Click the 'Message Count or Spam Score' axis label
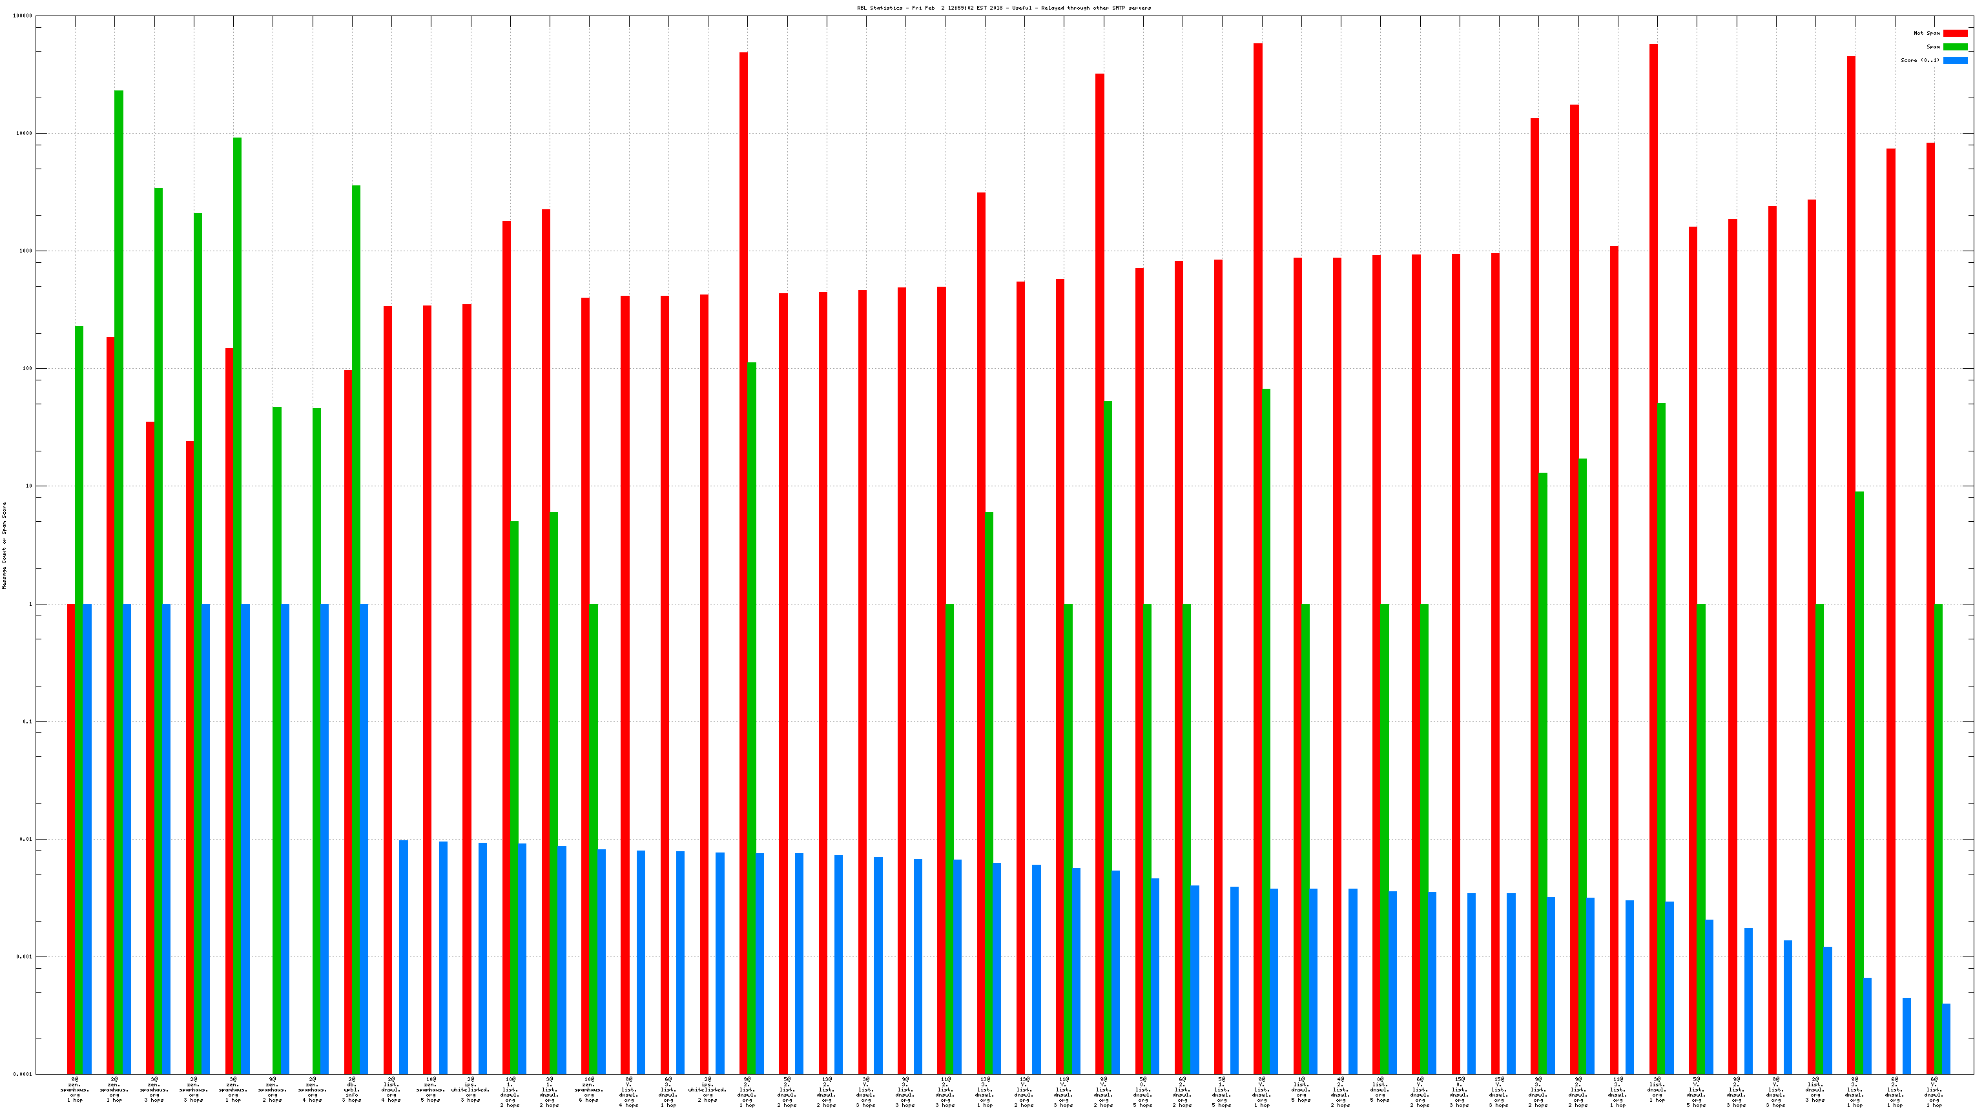 [5, 545]
